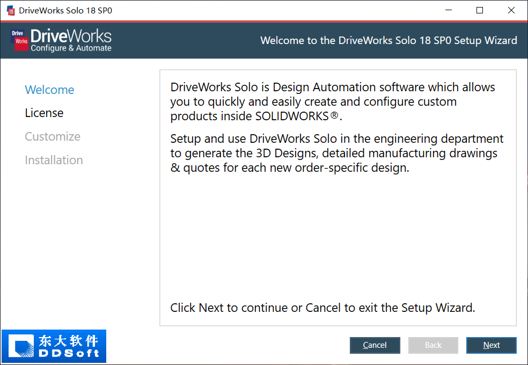Maximize the setup wizard window

[x=480, y=10]
